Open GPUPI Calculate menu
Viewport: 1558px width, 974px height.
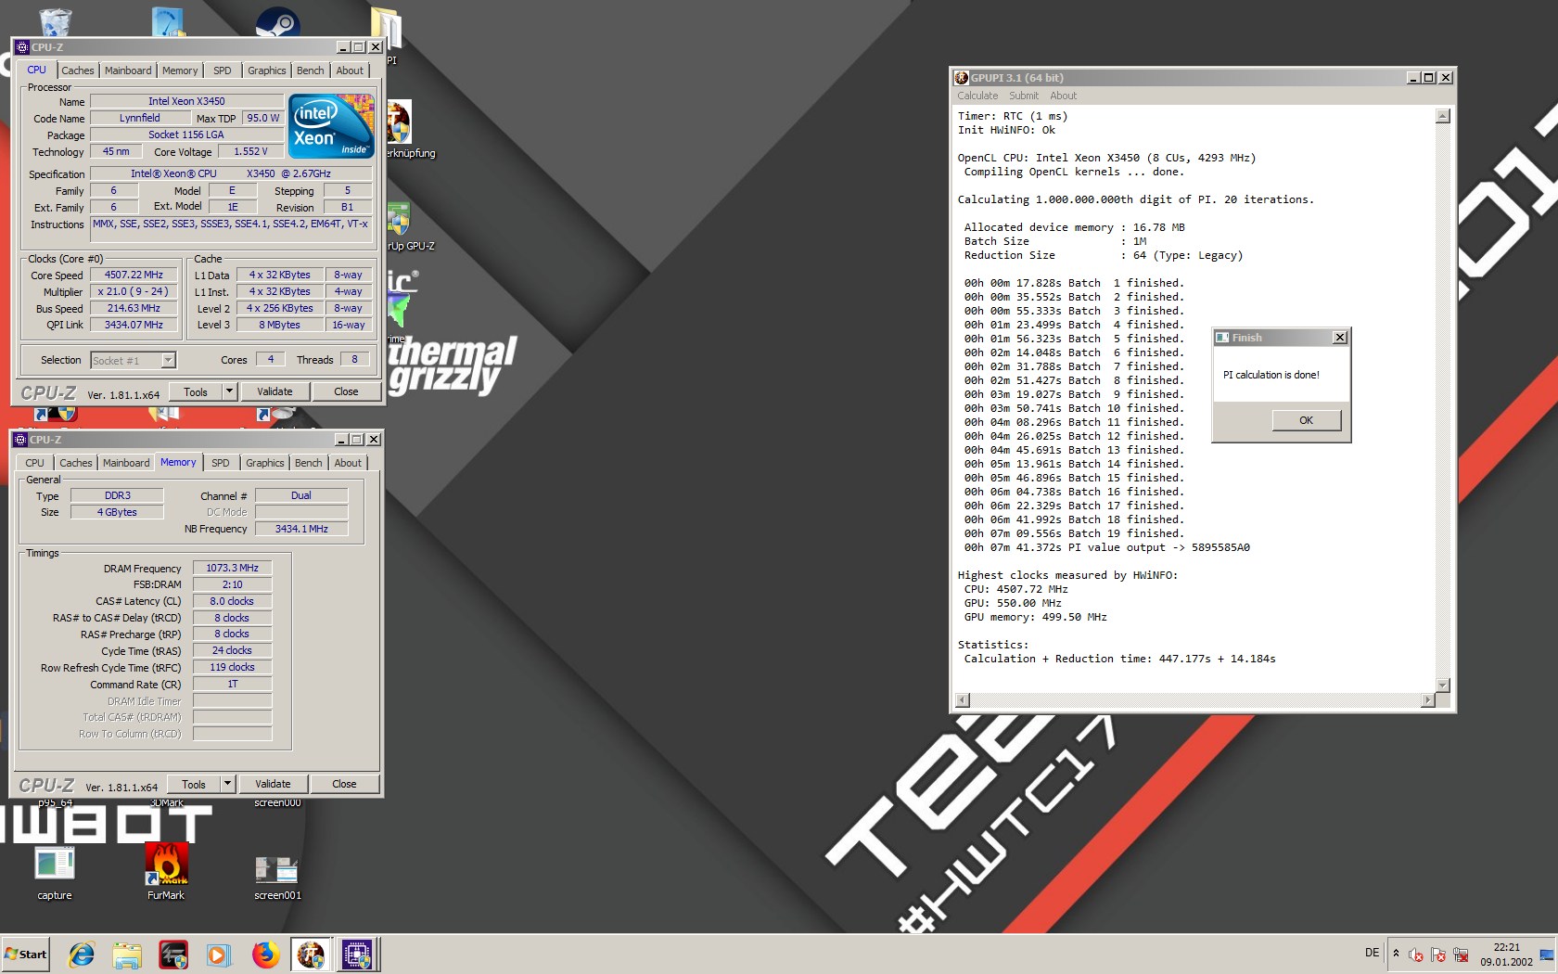coord(977,96)
